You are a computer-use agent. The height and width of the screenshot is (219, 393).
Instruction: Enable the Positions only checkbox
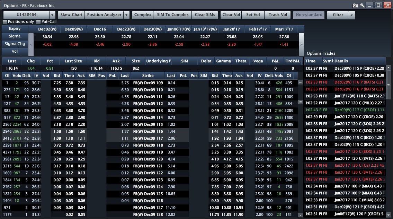(5, 22)
